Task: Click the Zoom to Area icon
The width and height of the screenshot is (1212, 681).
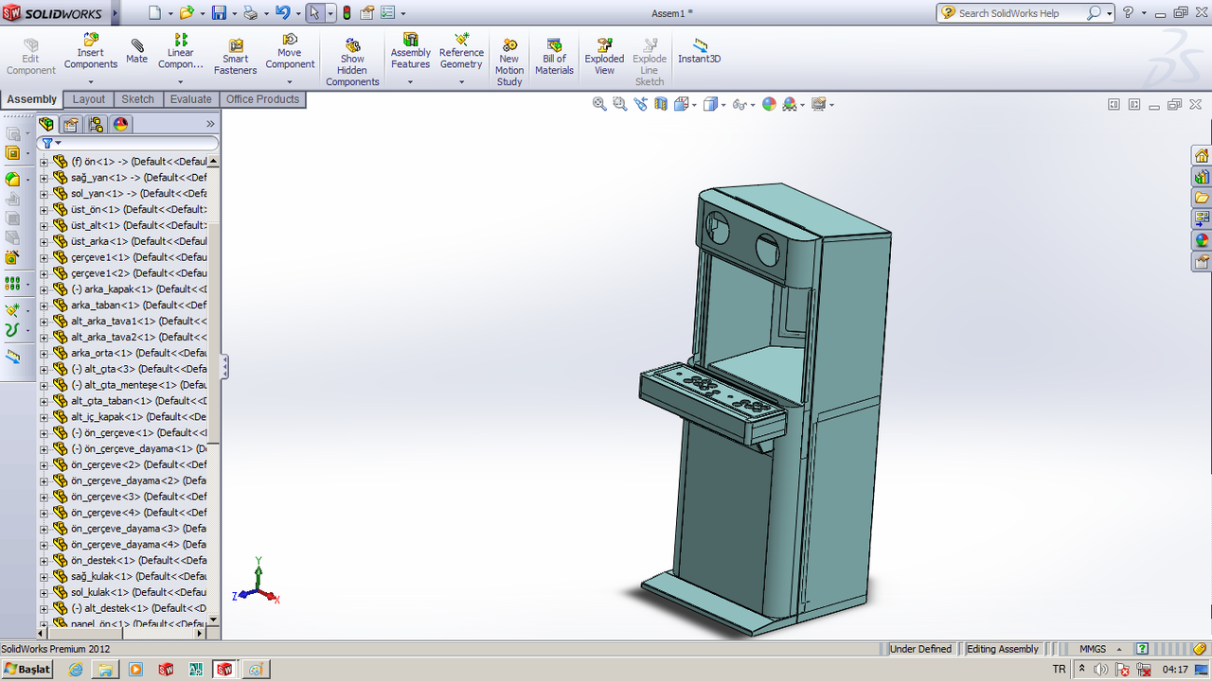Action: coord(620,104)
